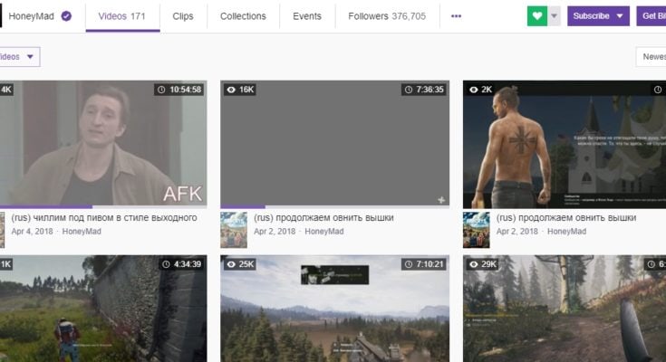The width and height of the screenshot is (666, 362).
Task: Click plus icon on grey 7:36:35 thumbnail
Action: [x=441, y=200]
